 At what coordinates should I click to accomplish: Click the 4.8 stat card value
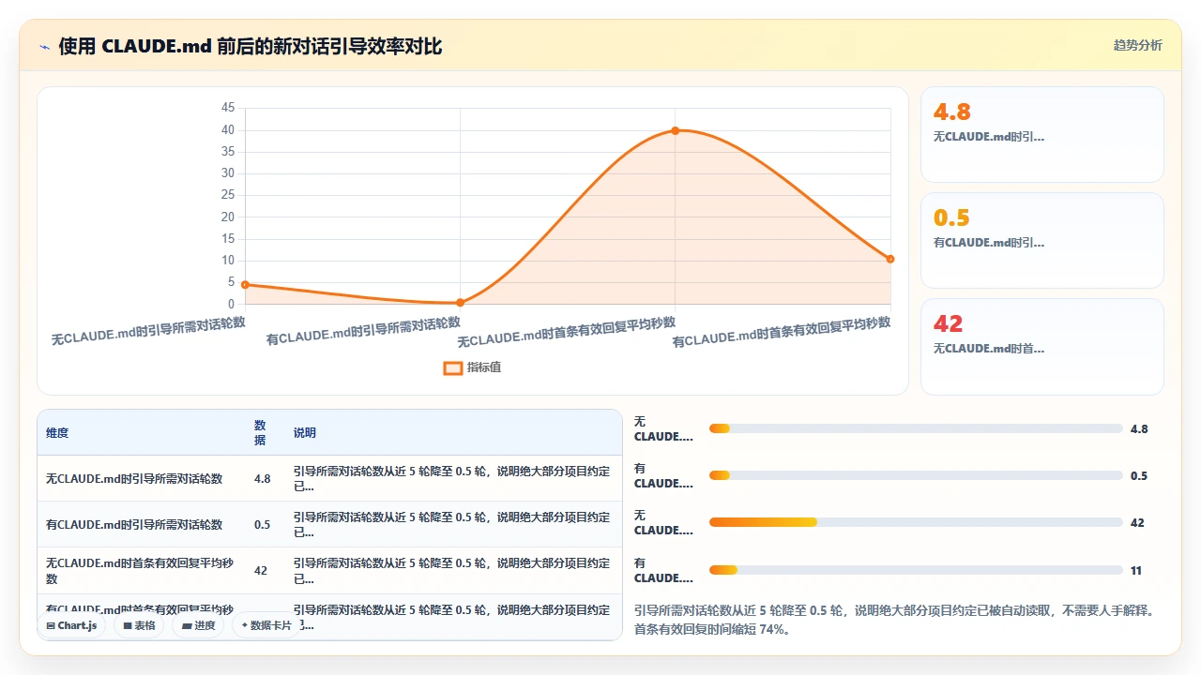tap(951, 112)
